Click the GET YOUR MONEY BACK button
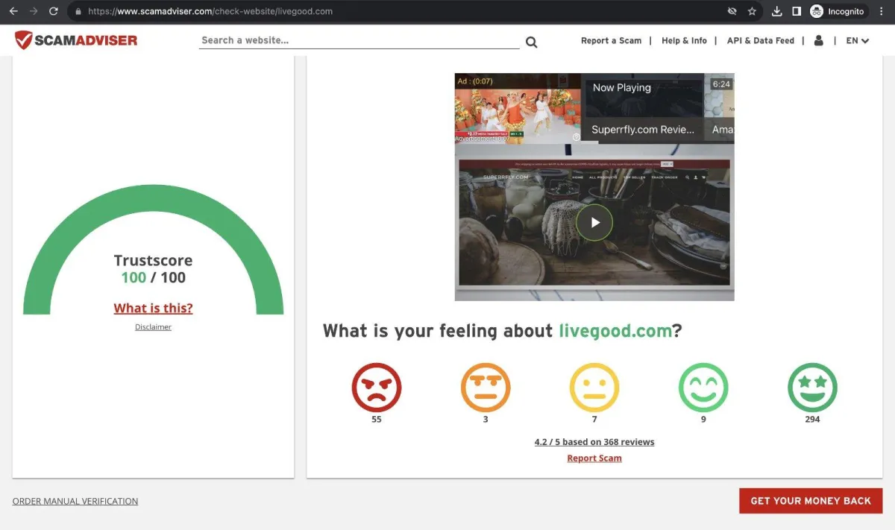The width and height of the screenshot is (895, 530). point(811,501)
